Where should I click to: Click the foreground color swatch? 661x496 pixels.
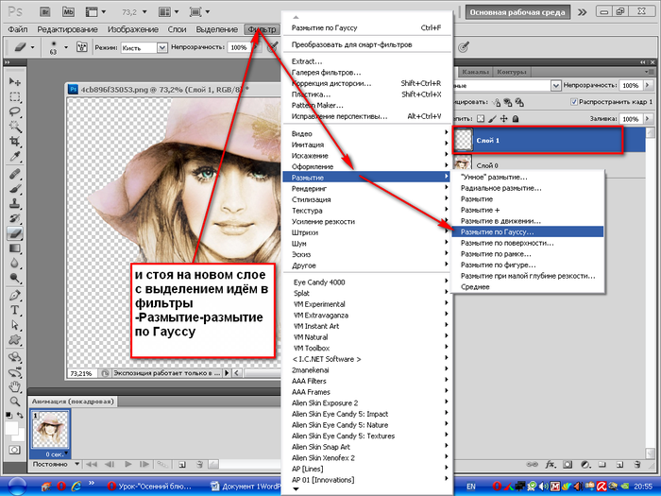pos(10,427)
